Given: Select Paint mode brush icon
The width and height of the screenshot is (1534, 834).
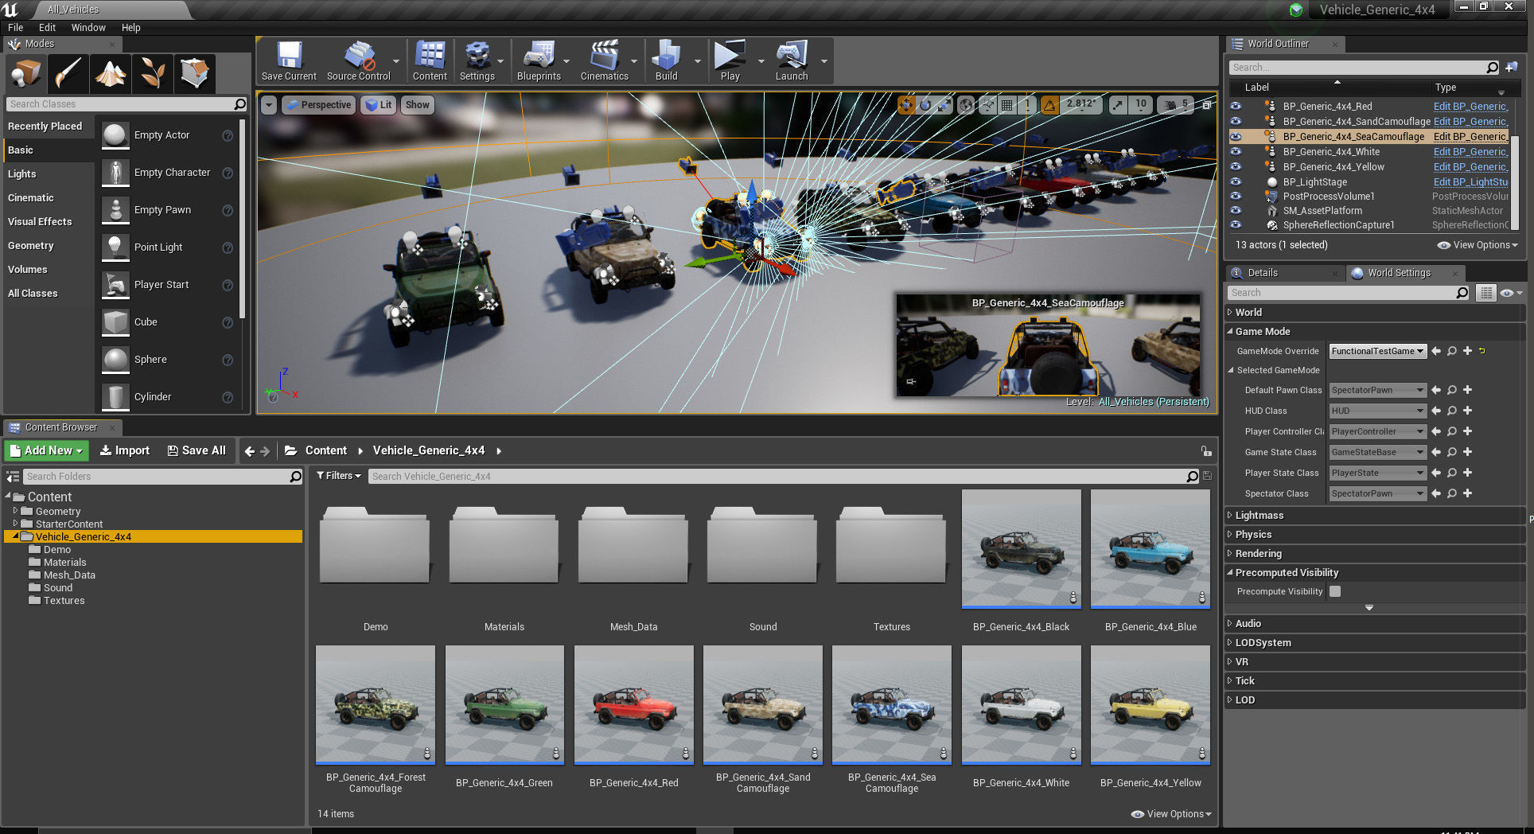Looking at the screenshot, I should tap(68, 74).
